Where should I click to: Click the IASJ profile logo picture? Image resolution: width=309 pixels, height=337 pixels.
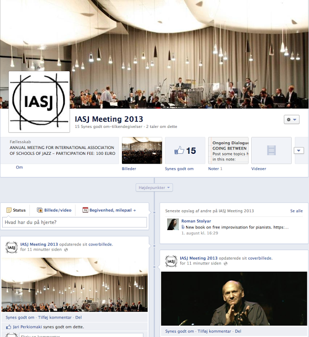(39, 102)
